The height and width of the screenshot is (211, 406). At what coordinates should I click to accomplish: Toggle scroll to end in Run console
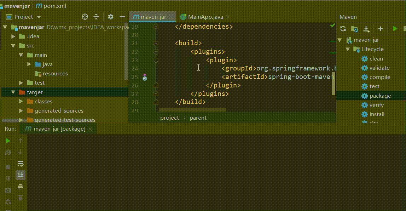pyautogui.click(x=21, y=174)
